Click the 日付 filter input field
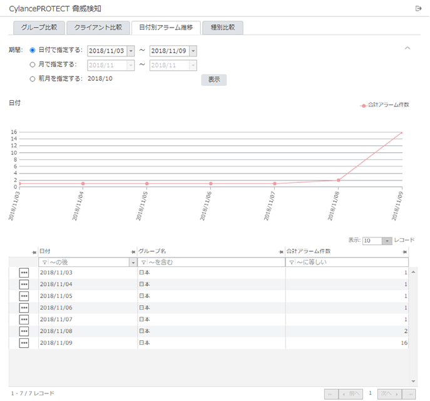This screenshot has width=430, height=401. (86, 262)
